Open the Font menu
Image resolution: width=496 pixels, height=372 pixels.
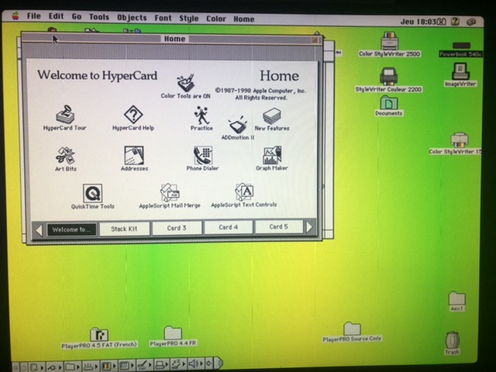[163, 18]
